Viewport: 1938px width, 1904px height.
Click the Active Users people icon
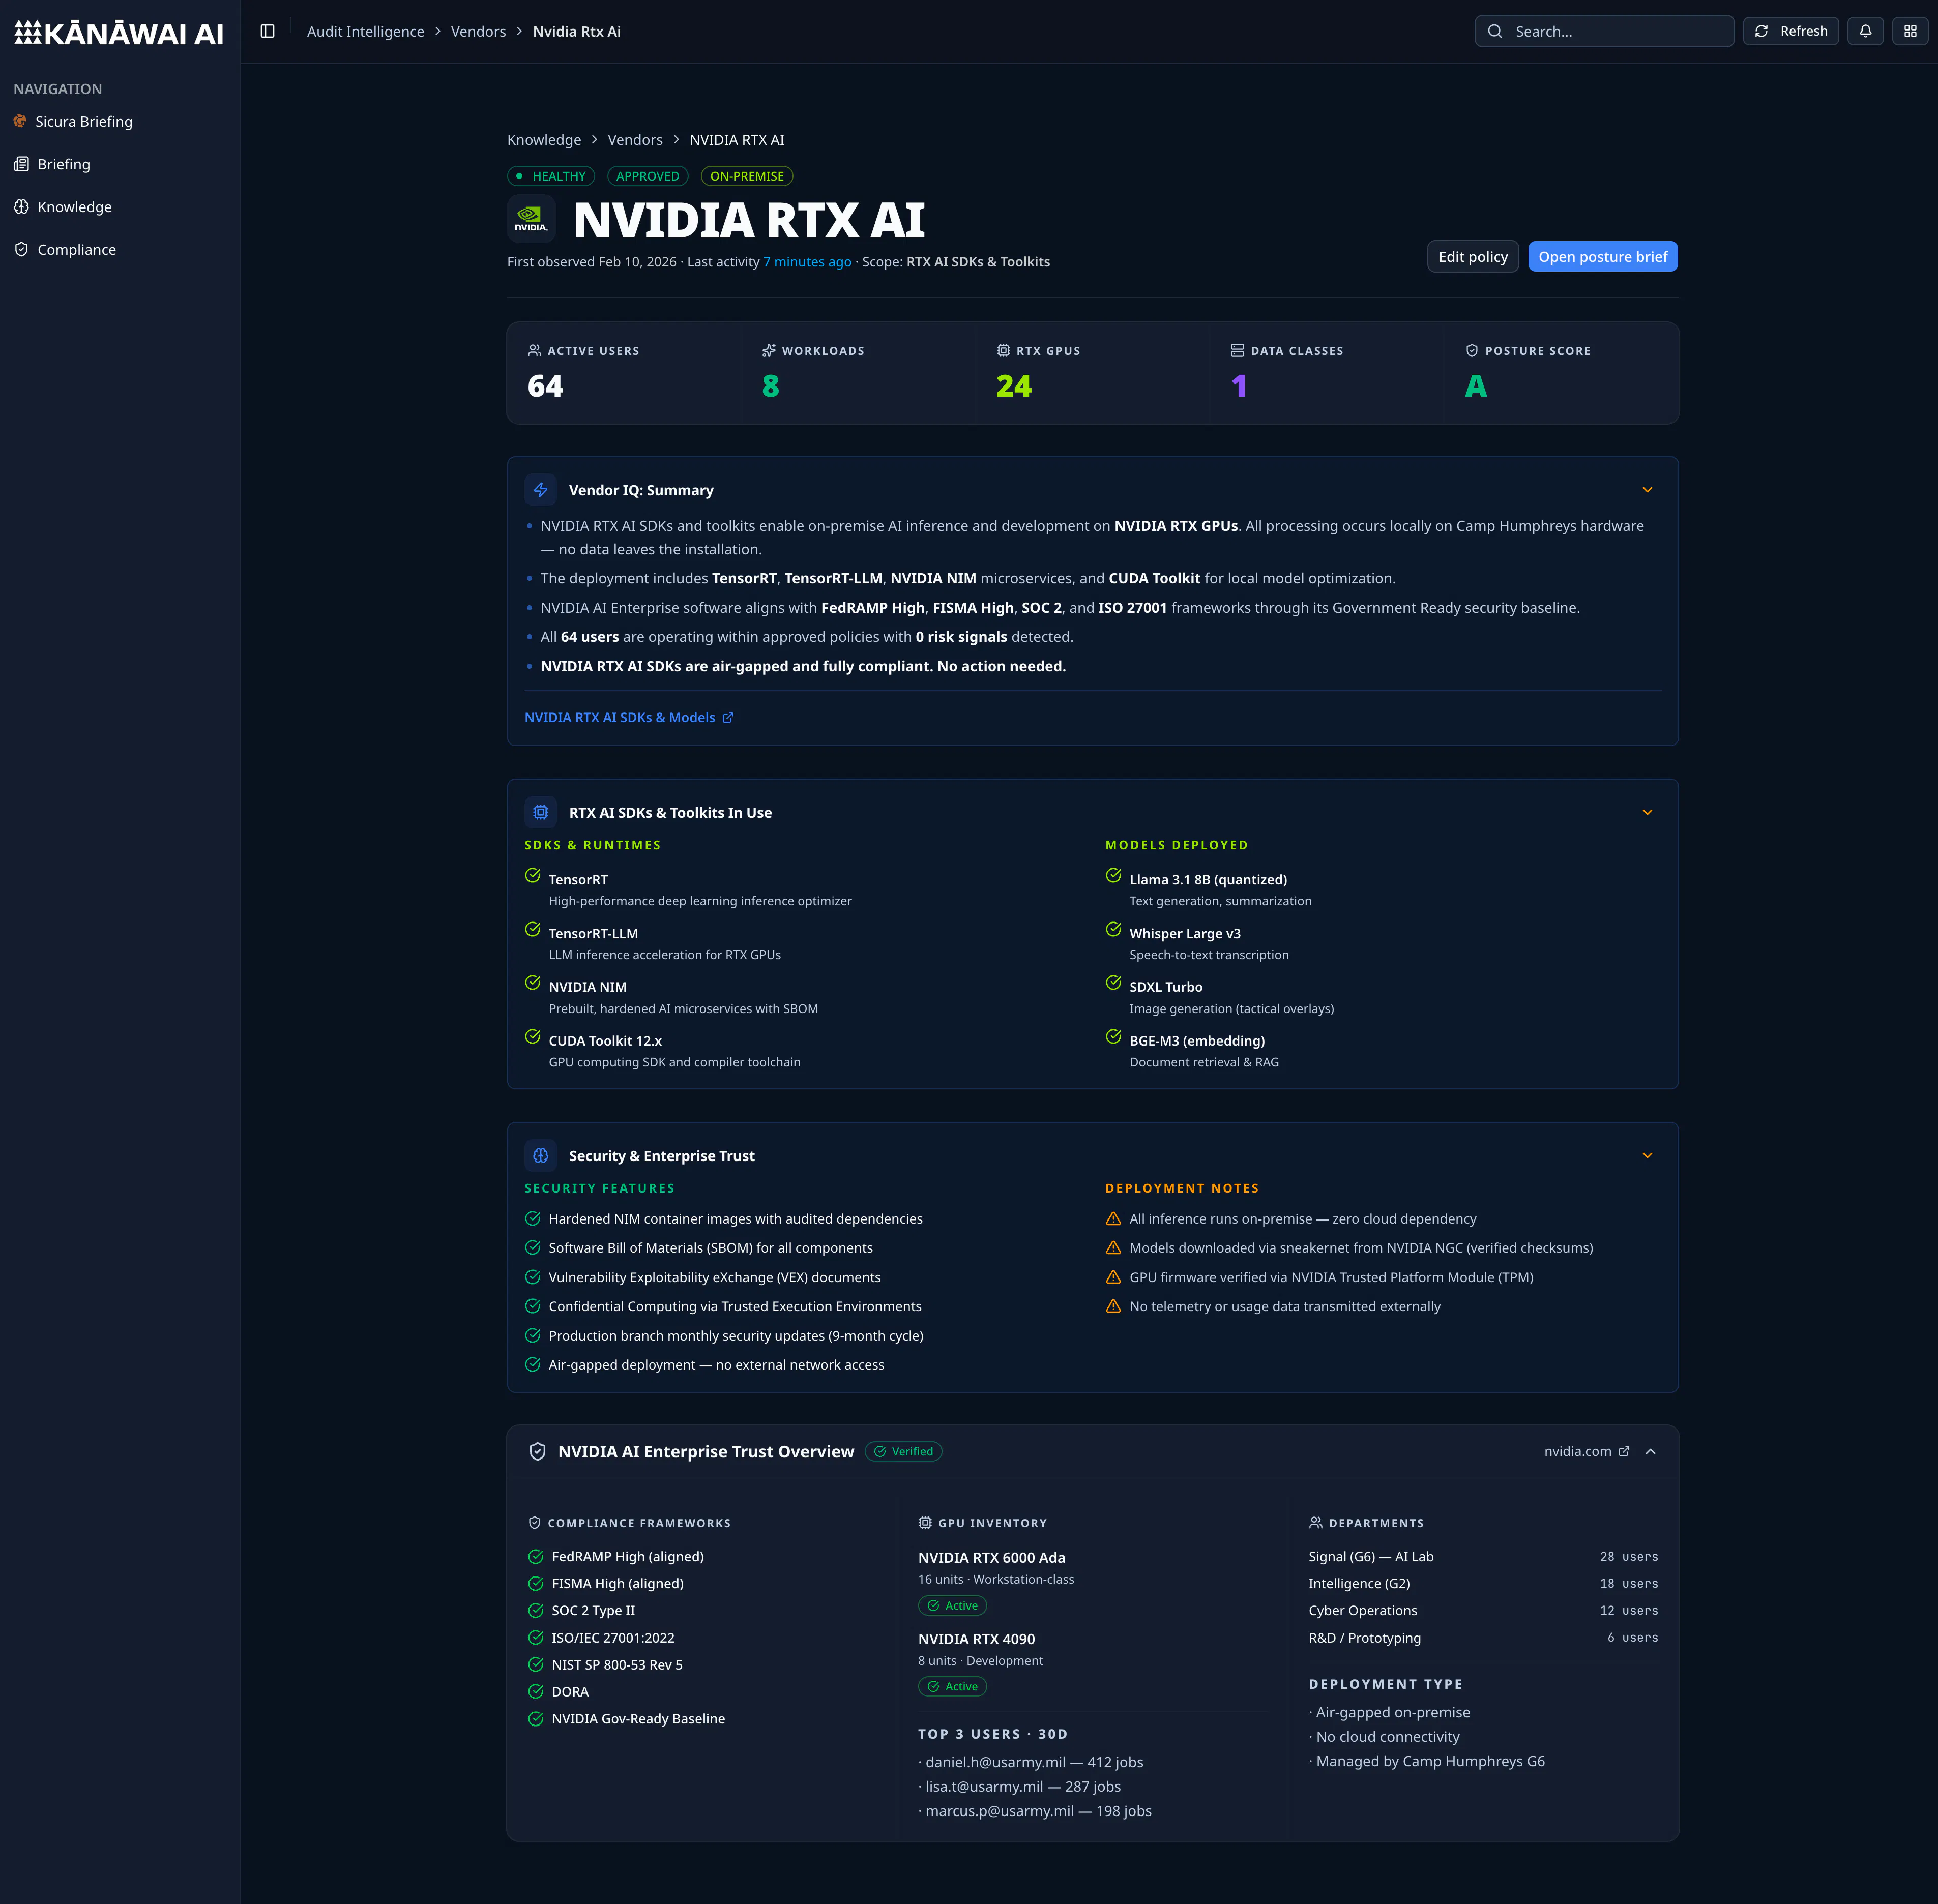tap(535, 350)
